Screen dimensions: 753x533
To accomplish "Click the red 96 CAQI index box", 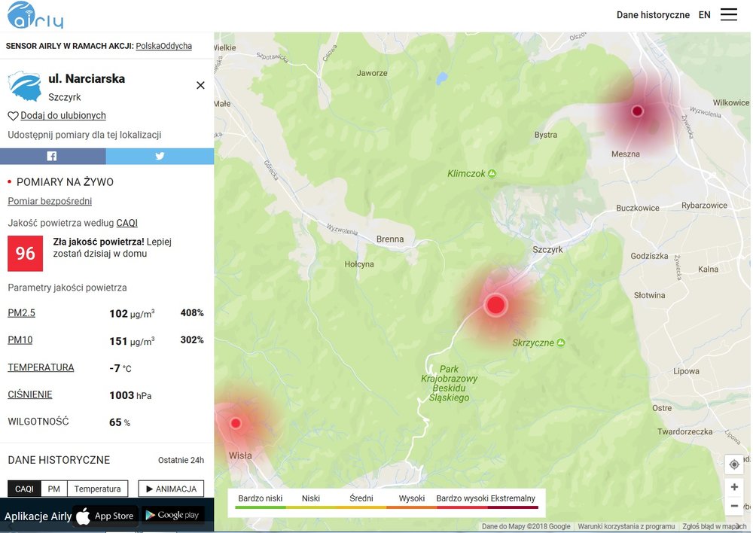I will [26, 253].
